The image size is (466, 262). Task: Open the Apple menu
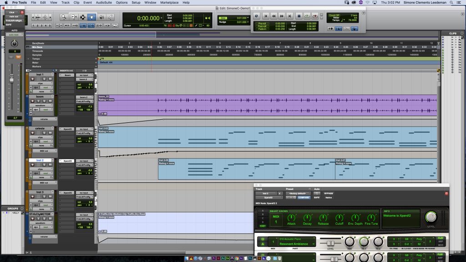pyautogui.click(x=6, y=2)
